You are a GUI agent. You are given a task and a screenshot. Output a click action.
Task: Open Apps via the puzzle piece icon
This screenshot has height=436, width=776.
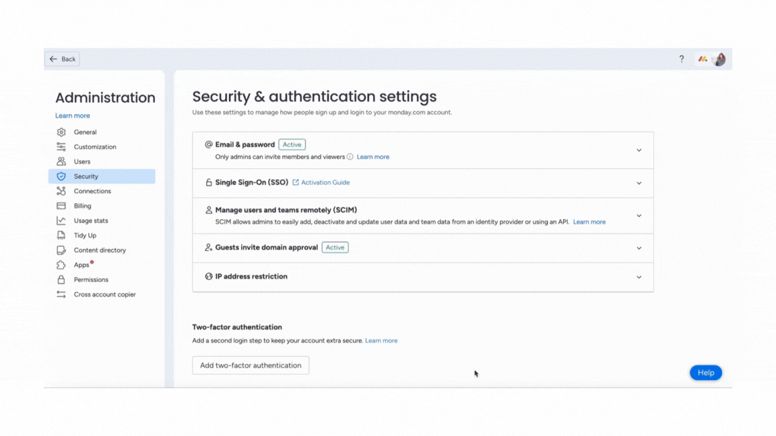tap(60, 264)
